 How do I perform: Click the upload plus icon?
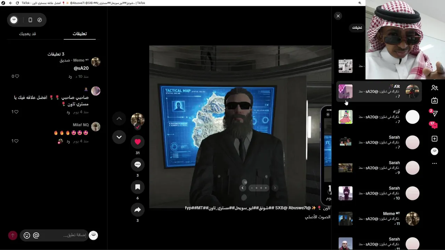(434, 139)
